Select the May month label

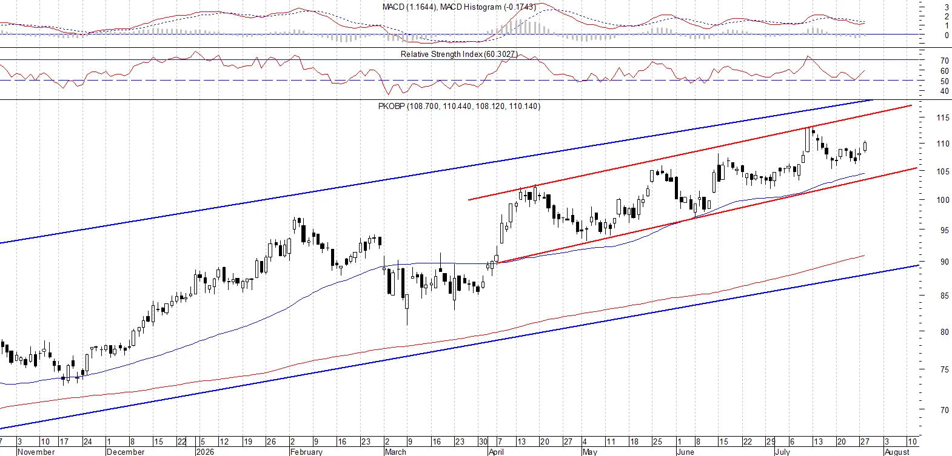pyautogui.click(x=589, y=452)
